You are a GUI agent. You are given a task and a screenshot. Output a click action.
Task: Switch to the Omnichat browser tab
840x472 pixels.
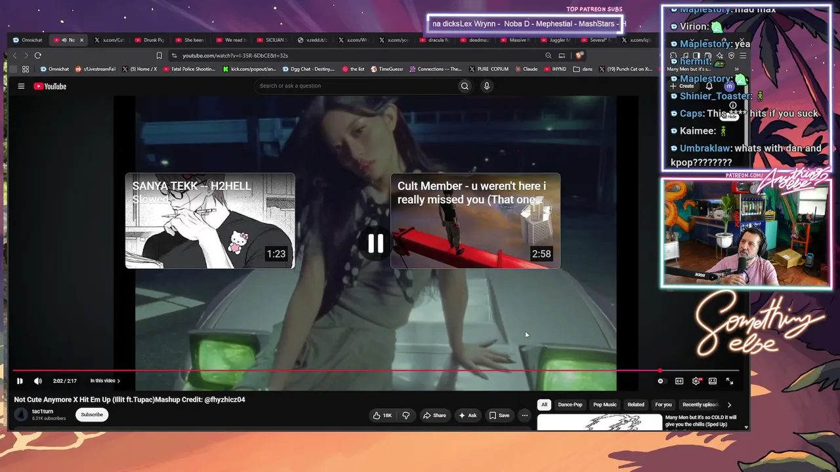click(x=28, y=40)
